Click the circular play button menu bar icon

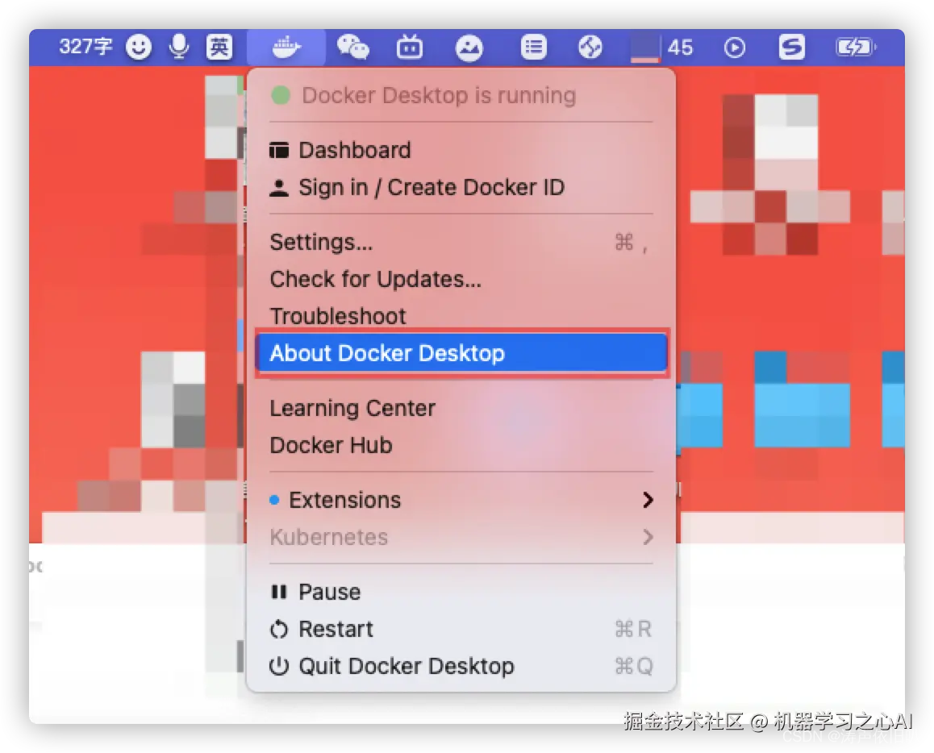[x=735, y=47]
